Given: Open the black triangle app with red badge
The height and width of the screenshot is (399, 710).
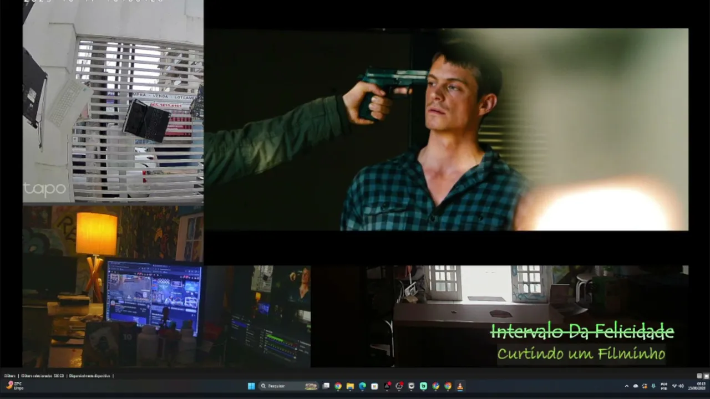Looking at the screenshot, I should [x=387, y=386].
